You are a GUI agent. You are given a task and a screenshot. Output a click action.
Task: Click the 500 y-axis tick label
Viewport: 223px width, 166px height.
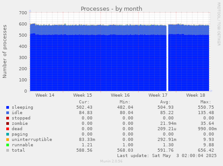point(23,35)
